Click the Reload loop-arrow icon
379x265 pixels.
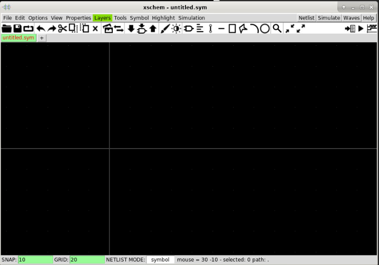(28, 29)
